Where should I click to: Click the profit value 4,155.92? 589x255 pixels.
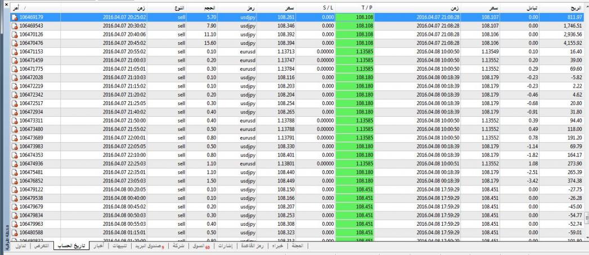coord(573,43)
